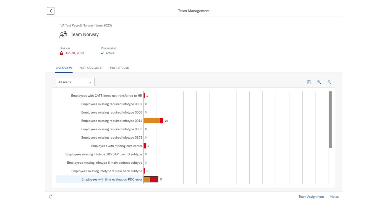Open the All Alerts dropdown
The height and width of the screenshot is (207, 387).
75,82
